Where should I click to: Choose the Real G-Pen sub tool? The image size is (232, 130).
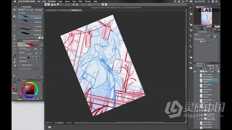30,21
